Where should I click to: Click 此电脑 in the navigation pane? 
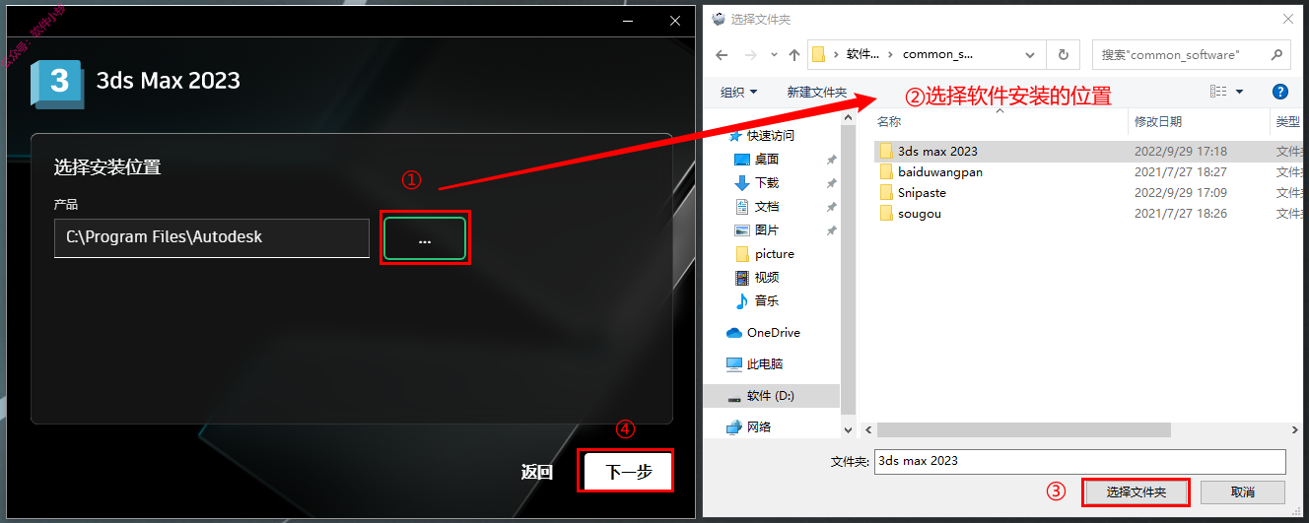[764, 363]
